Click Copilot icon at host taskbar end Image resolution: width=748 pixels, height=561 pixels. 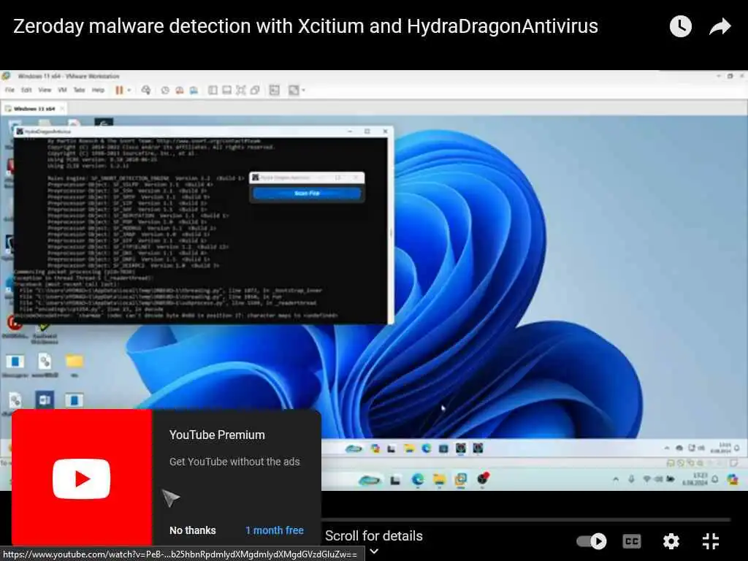click(733, 479)
